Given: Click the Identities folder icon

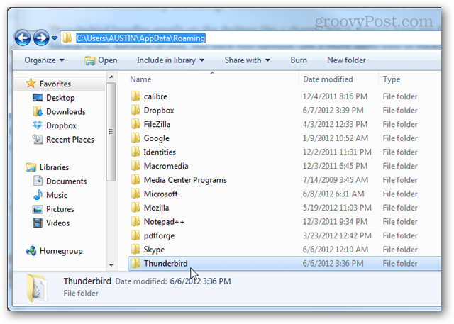Looking at the screenshot, I should click(135, 152).
